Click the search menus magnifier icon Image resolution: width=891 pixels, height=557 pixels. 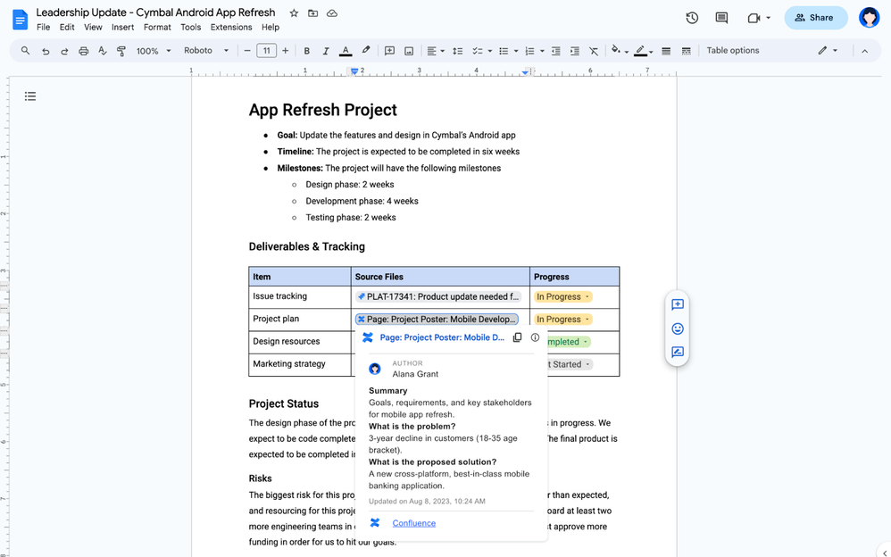[x=26, y=51]
